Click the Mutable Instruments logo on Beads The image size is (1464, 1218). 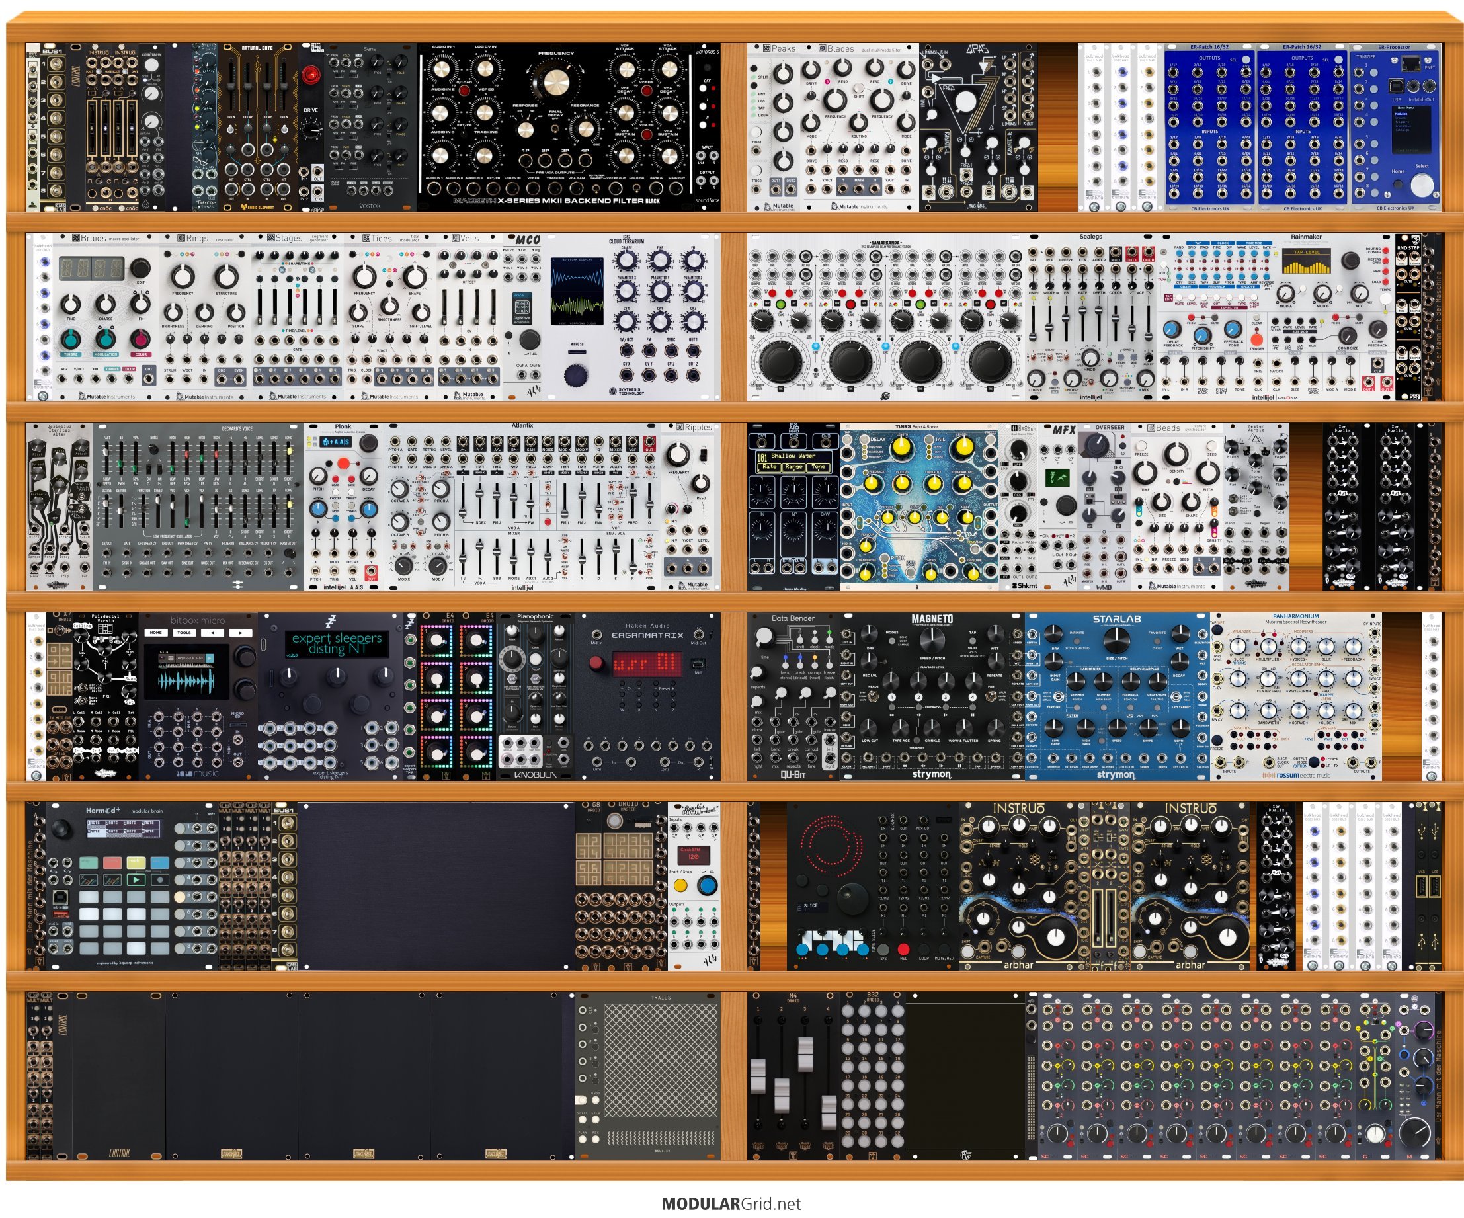(1176, 586)
